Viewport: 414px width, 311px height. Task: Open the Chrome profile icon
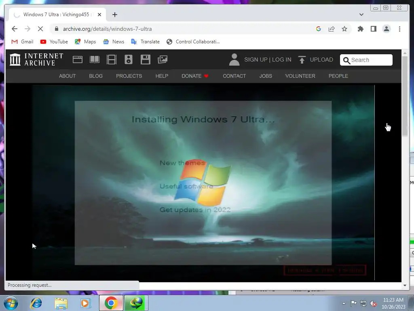coord(386,29)
